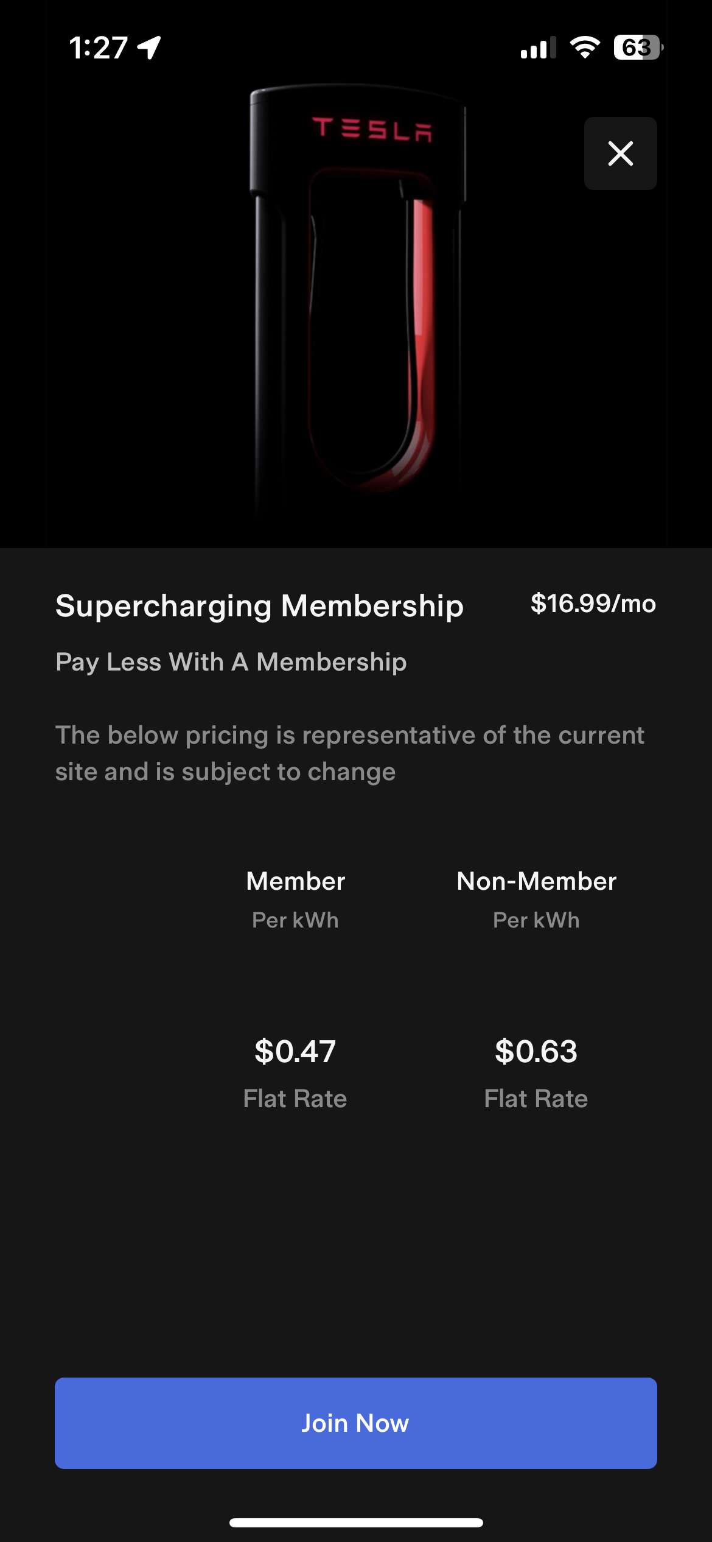Select the Non-Member column header

536,881
